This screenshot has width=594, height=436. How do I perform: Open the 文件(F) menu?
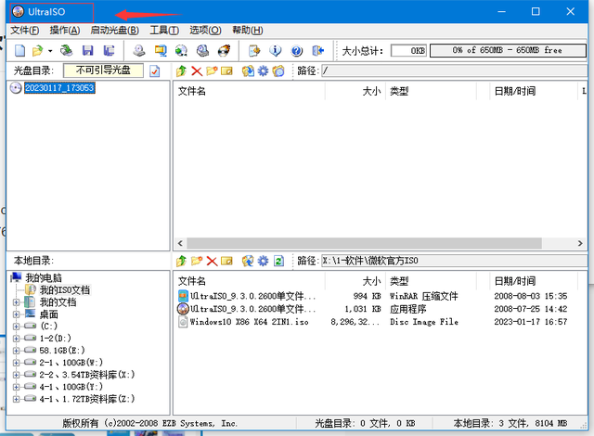[x=24, y=30]
